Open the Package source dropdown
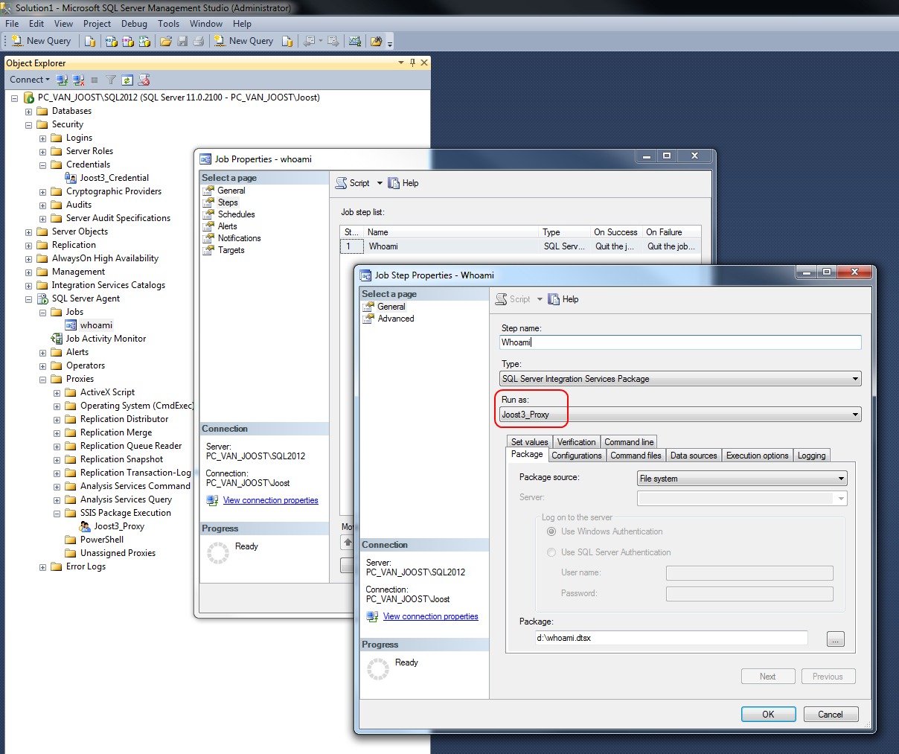This screenshot has height=754, width=899. 841,478
